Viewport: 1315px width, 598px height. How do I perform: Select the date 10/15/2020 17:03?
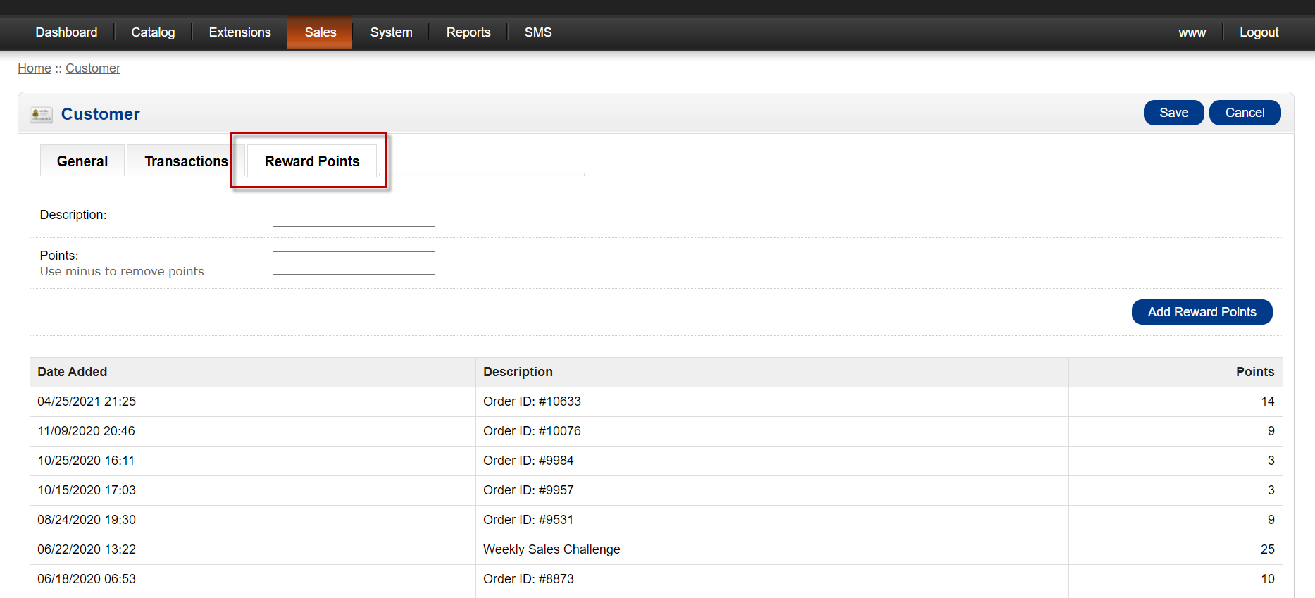pos(87,490)
